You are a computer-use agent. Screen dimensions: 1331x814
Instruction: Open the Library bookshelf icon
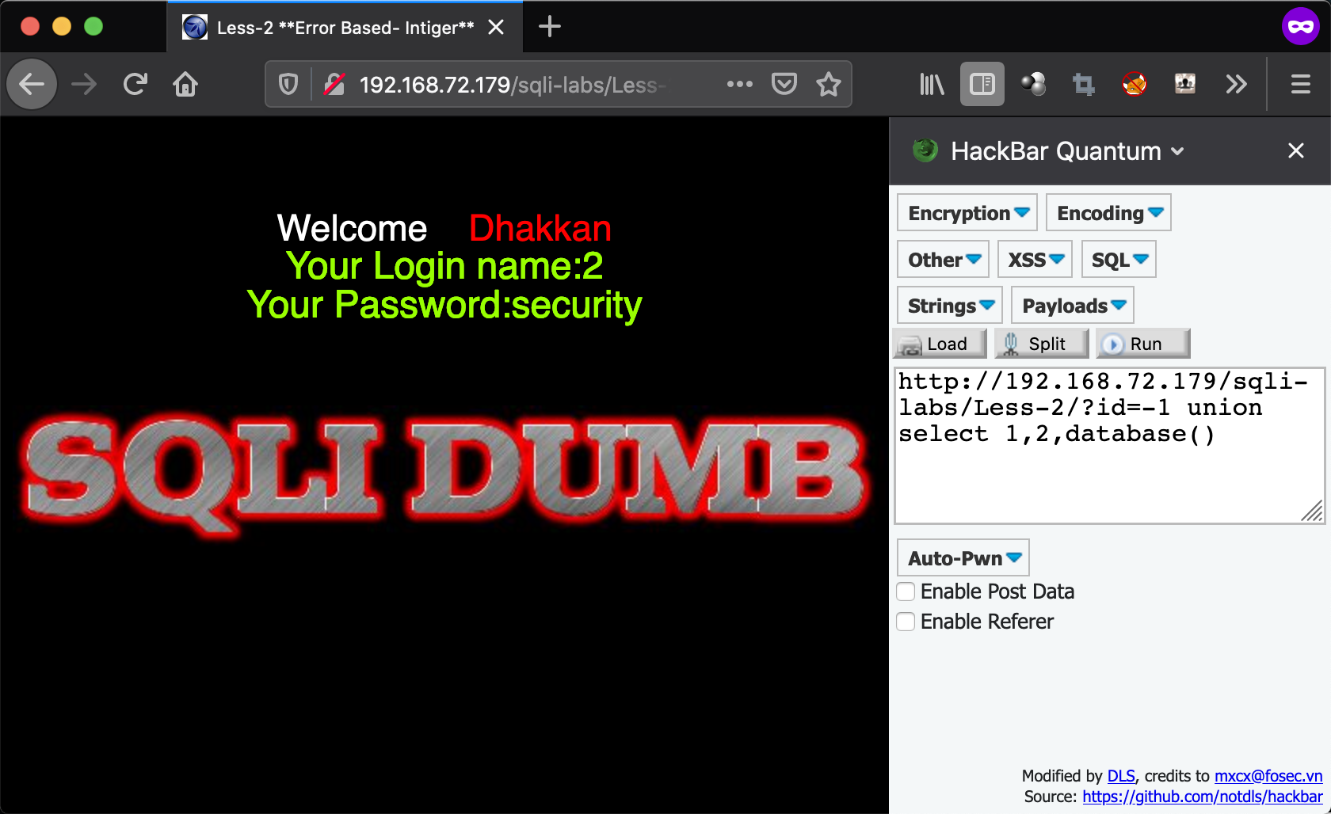point(931,84)
